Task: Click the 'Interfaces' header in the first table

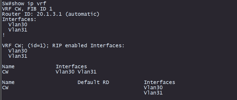Action: (71, 66)
